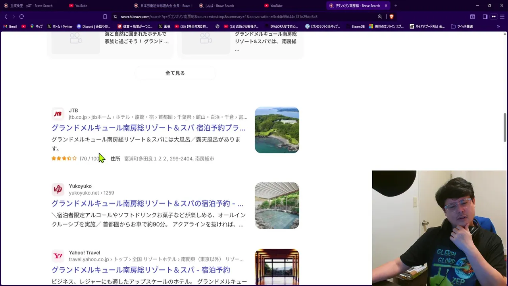Go back using the browser back arrow
Image resolution: width=508 pixels, height=286 pixels.
(6, 17)
